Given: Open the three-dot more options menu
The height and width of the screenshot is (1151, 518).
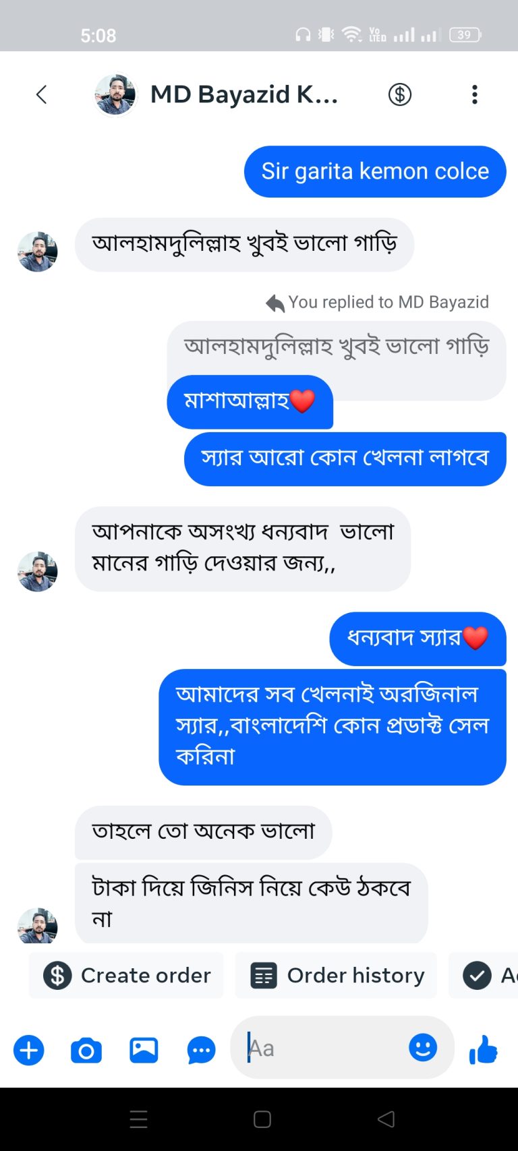Looking at the screenshot, I should [x=475, y=94].
